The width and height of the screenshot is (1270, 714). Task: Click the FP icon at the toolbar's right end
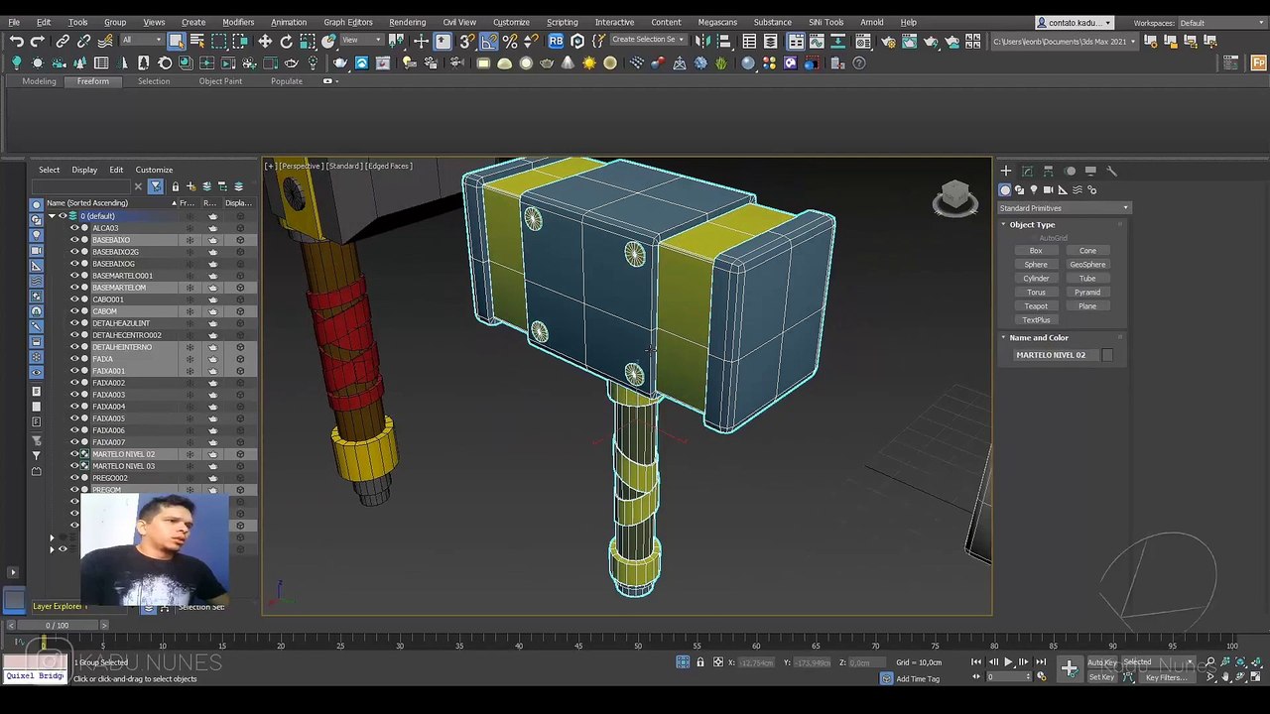coord(1258,62)
